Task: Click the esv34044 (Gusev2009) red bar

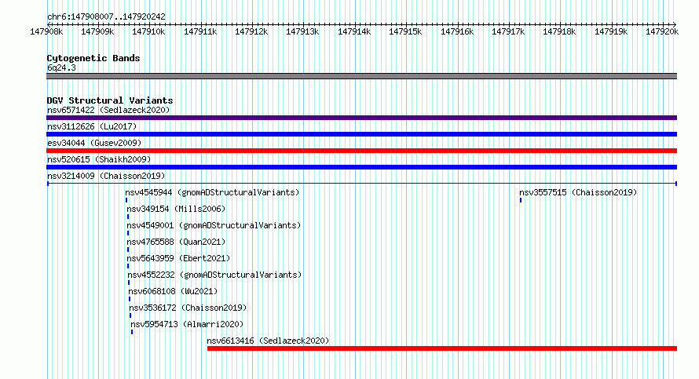Action: 361,151
